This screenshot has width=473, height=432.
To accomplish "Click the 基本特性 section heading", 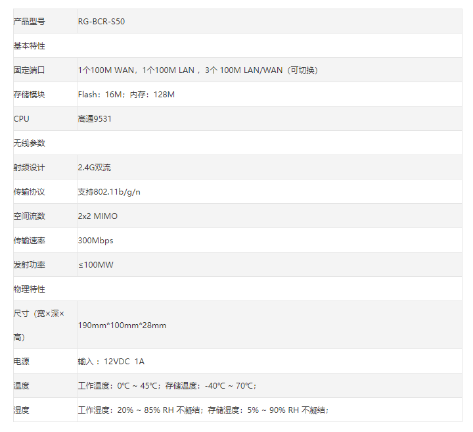I will [30, 46].
